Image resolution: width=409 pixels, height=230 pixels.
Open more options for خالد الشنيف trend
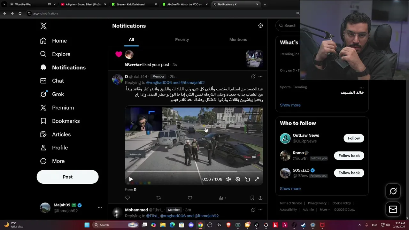(x=361, y=88)
